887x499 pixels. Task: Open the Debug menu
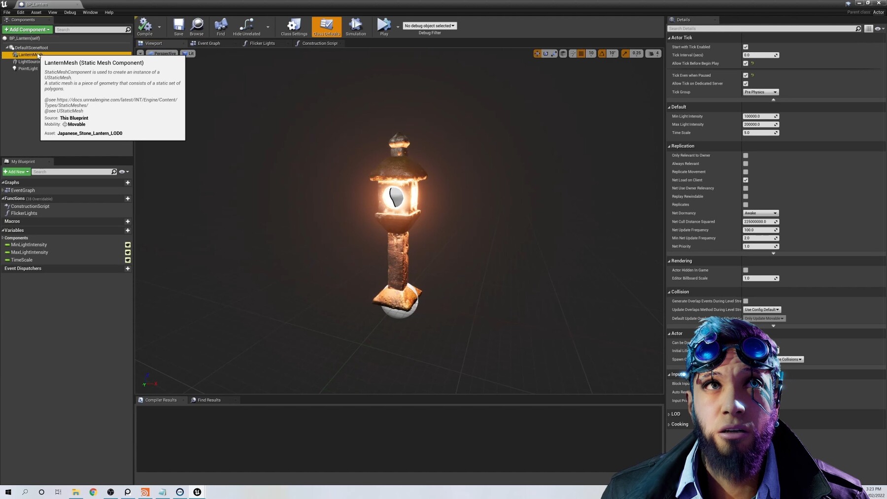point(69,12)
